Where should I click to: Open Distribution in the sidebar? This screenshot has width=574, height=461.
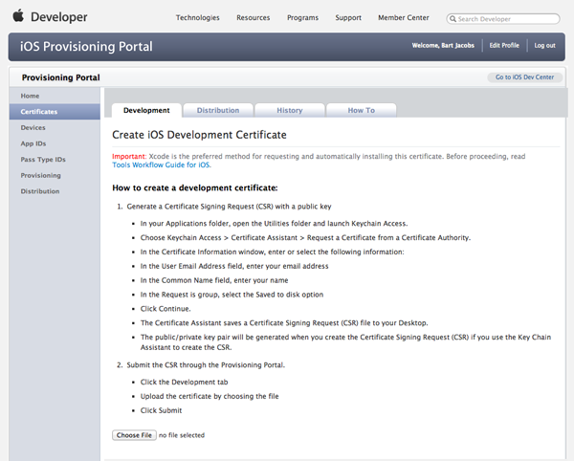[55, 191]
